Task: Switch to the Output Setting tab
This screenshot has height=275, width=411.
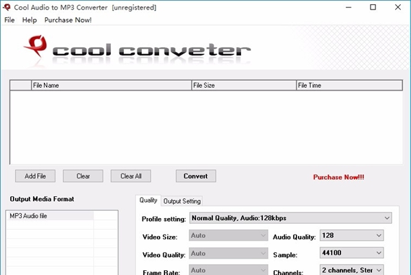Action: pyautogui.click(x=182, y=201)
